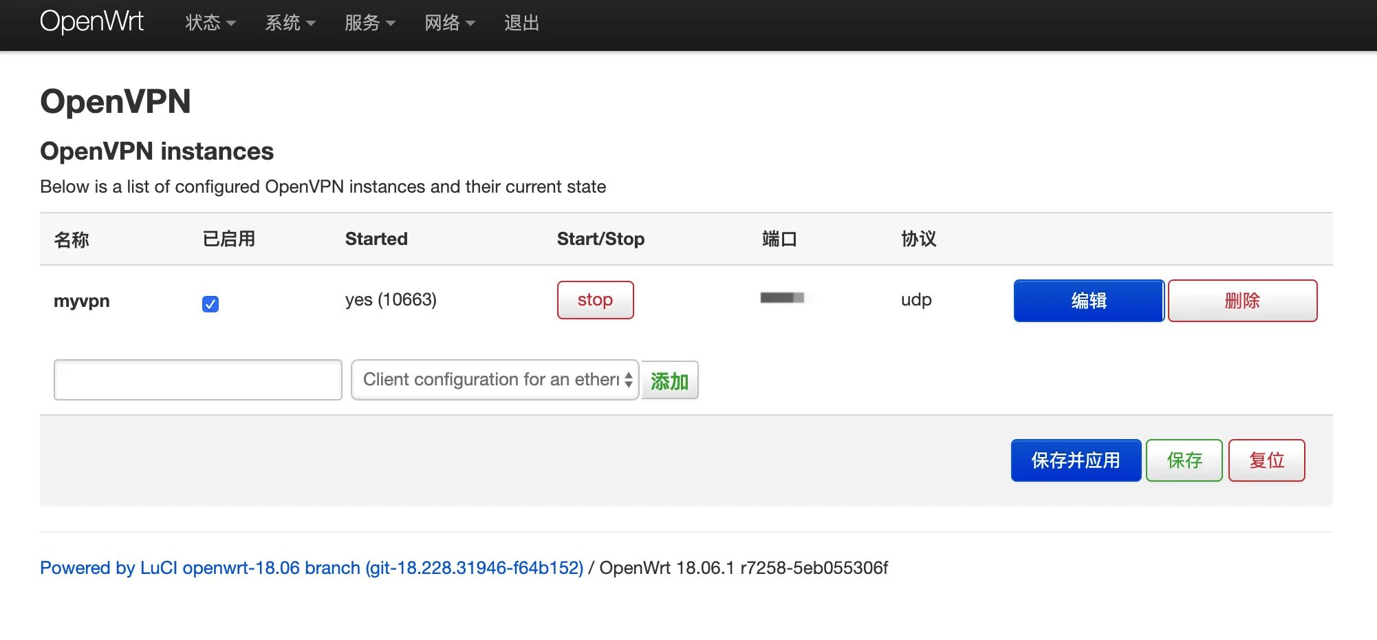
Task: Click the blurred port value for myvpn
Action: pos(782,298)
